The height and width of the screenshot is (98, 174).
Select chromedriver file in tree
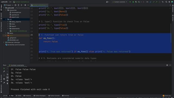coord(15,13)
